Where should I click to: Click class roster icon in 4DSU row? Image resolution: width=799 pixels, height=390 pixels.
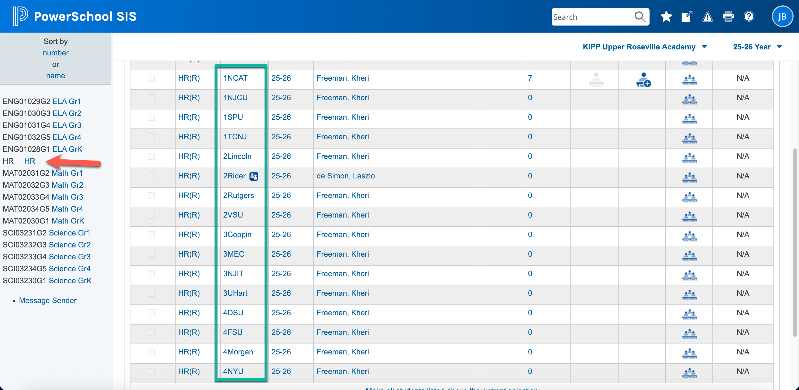(x=689, y=314)
